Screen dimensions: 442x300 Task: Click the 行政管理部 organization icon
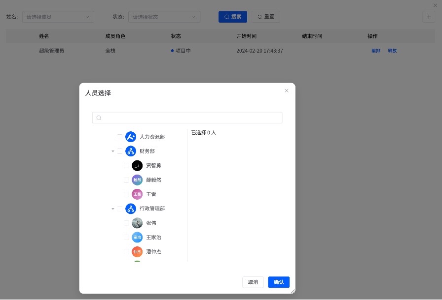click(x=130, y=209)
